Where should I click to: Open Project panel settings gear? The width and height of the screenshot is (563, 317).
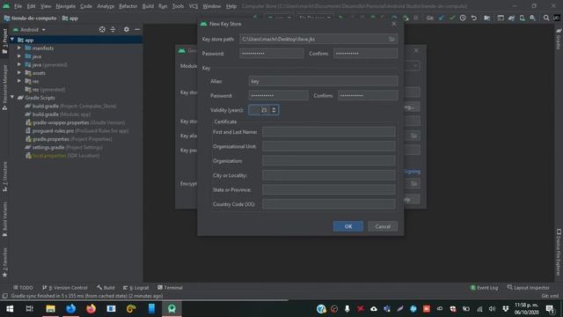pyautogui.click(x=127, y=29)
